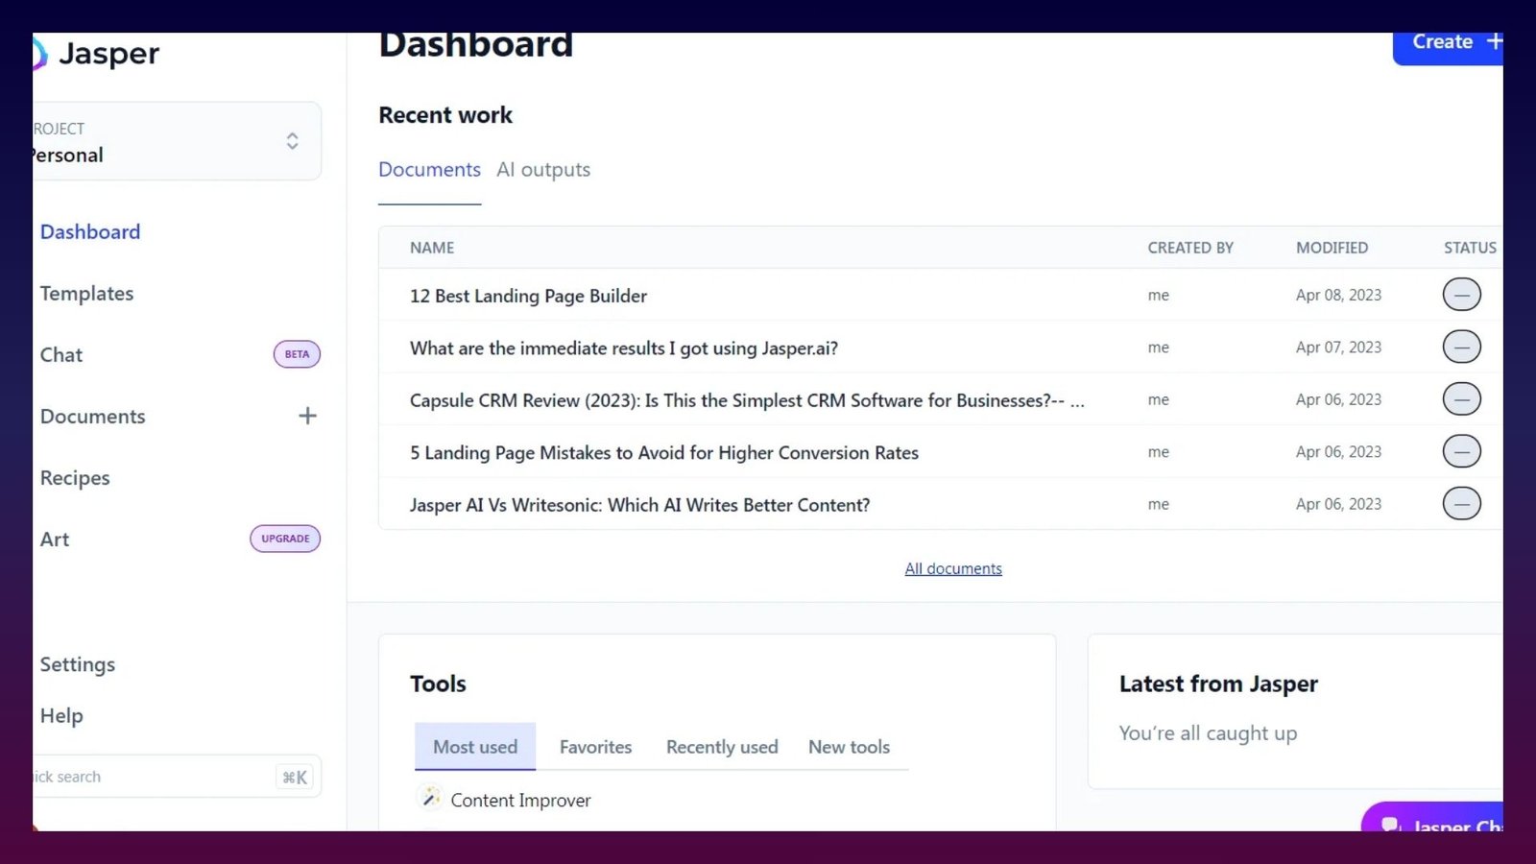Toggle status of 5 Landing Page Mistakes row

pyautogui.click(x=1461, y=451)
